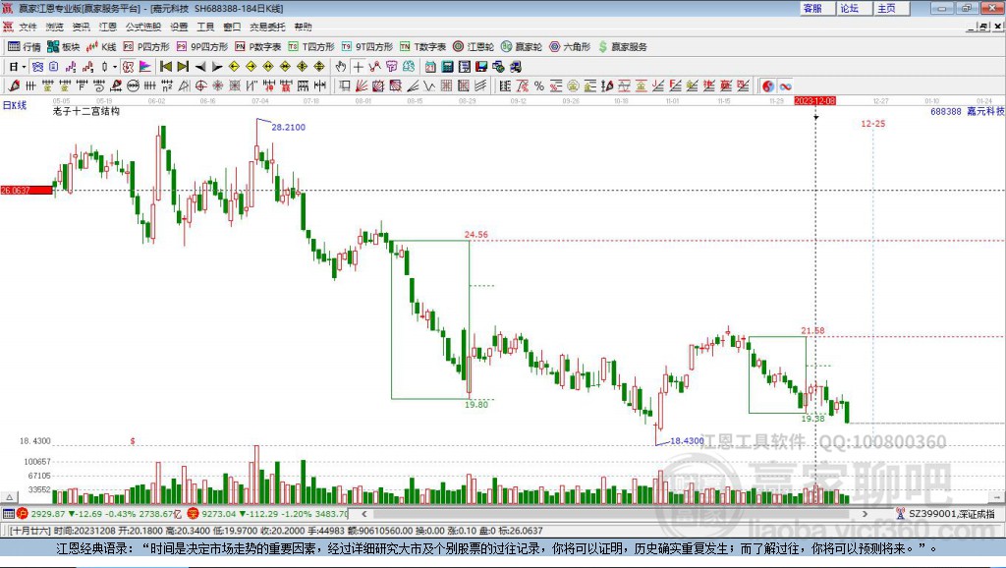Click the red 26.0637 price marker
The image size is (1006, 568).
[27, 190]
